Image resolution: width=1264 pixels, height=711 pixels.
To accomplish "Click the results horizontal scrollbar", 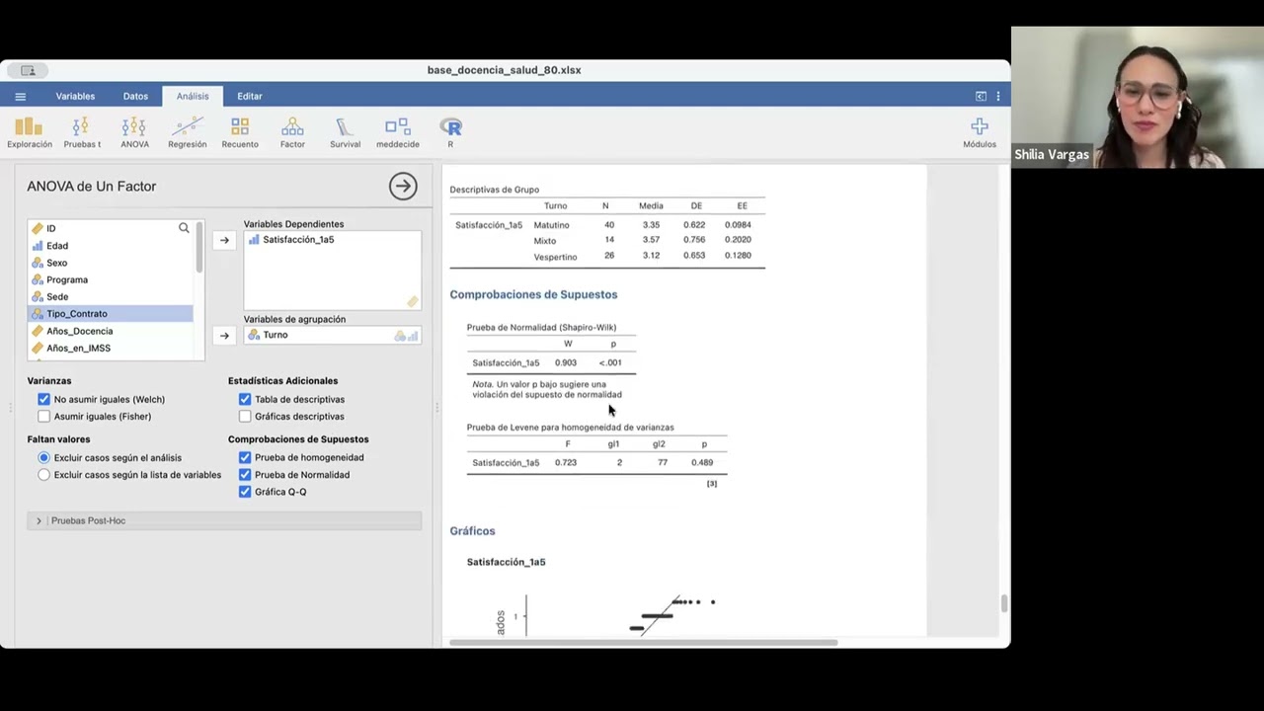I will (x=644, y=643).
